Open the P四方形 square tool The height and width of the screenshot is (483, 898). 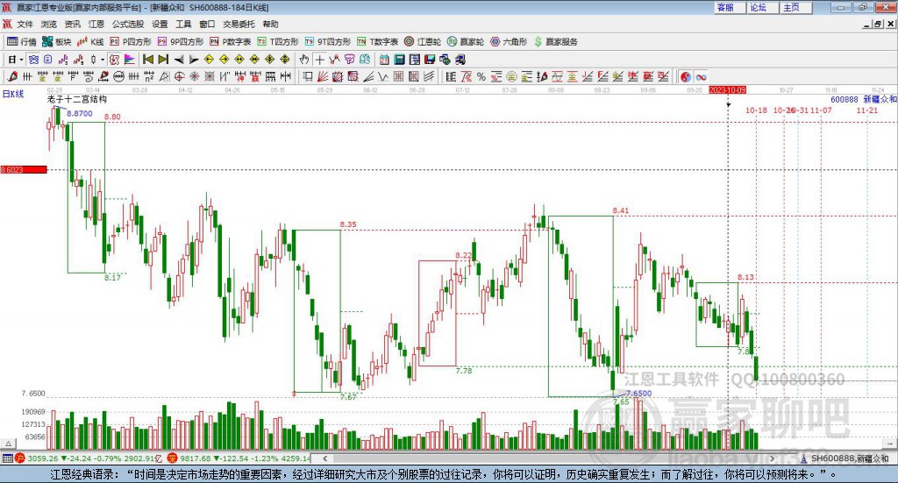pyautogui.click(x=131, y=42)
